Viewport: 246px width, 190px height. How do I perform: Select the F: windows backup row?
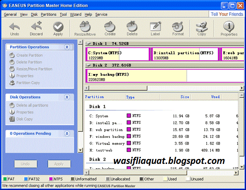162,136
